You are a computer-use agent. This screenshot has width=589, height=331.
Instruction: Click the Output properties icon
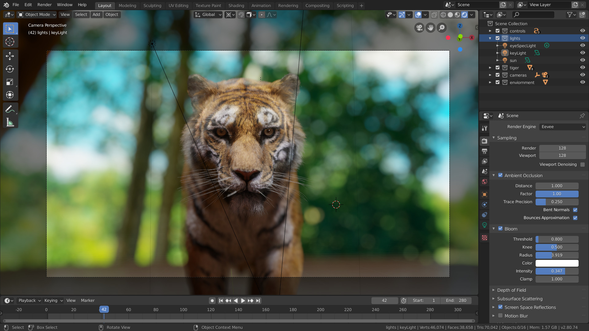485,151
